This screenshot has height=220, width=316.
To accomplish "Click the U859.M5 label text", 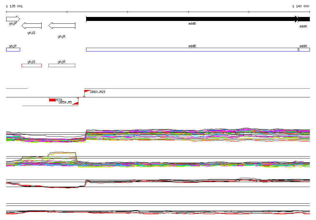I will coord(65,103).
